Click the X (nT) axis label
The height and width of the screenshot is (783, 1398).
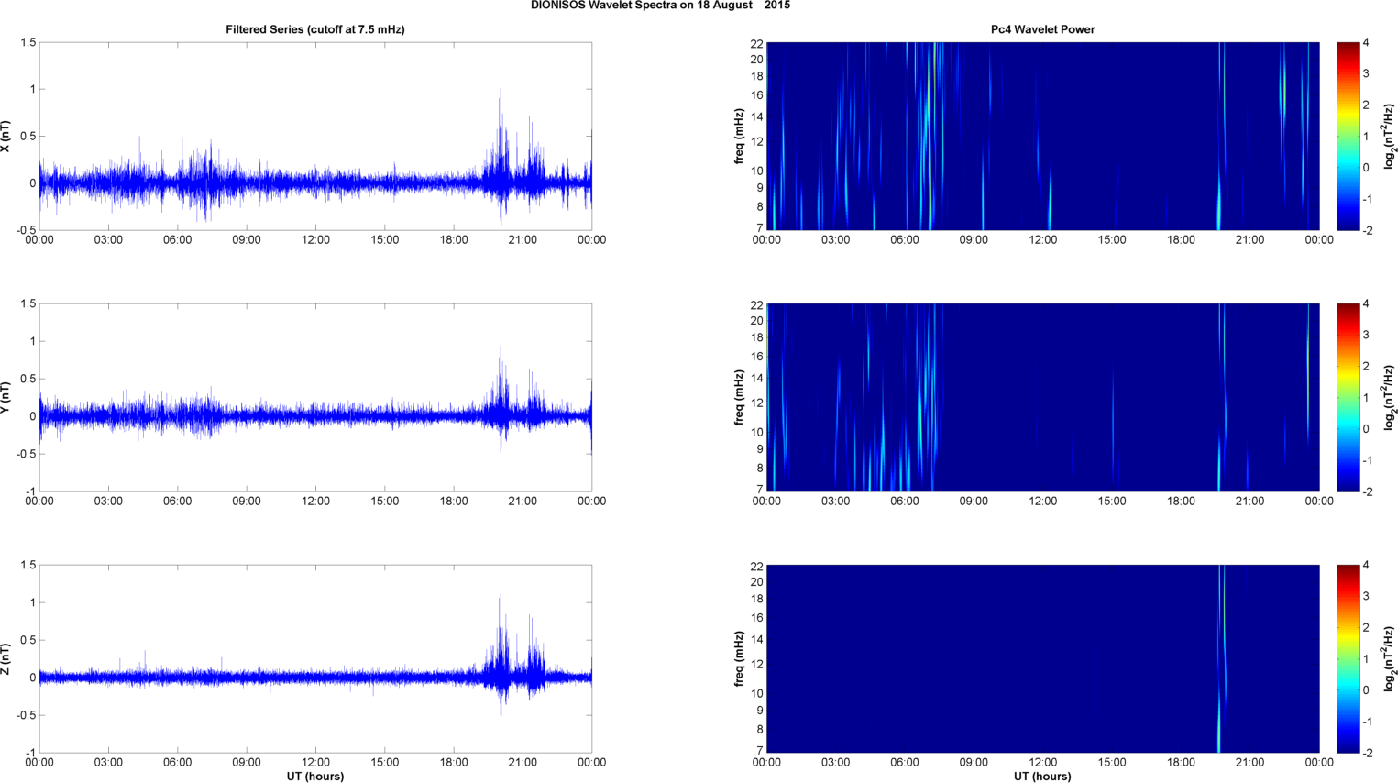click(x=6, y=136)
